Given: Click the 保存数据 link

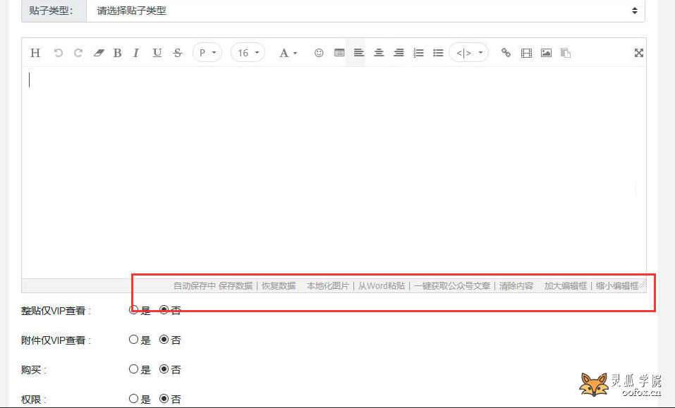Looking at the screenshot, I should (x=235, y=286).
